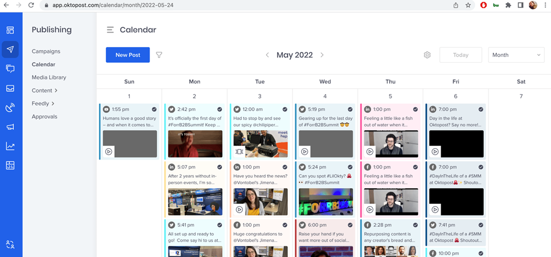Click checkmark on Friday 7:41 pm post
The width and height of the screenshot is (551, 257).
(x=481, y=225)
